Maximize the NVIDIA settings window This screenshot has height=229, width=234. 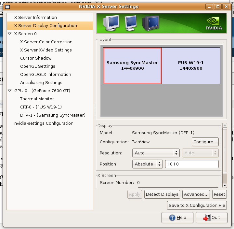coord(218,7)
